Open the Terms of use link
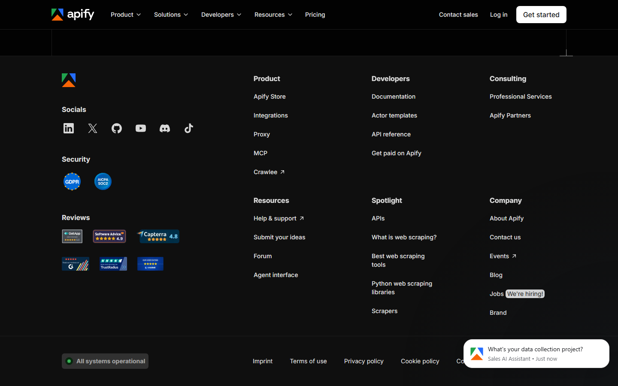618x386 pixels. [x=309, y=361]
